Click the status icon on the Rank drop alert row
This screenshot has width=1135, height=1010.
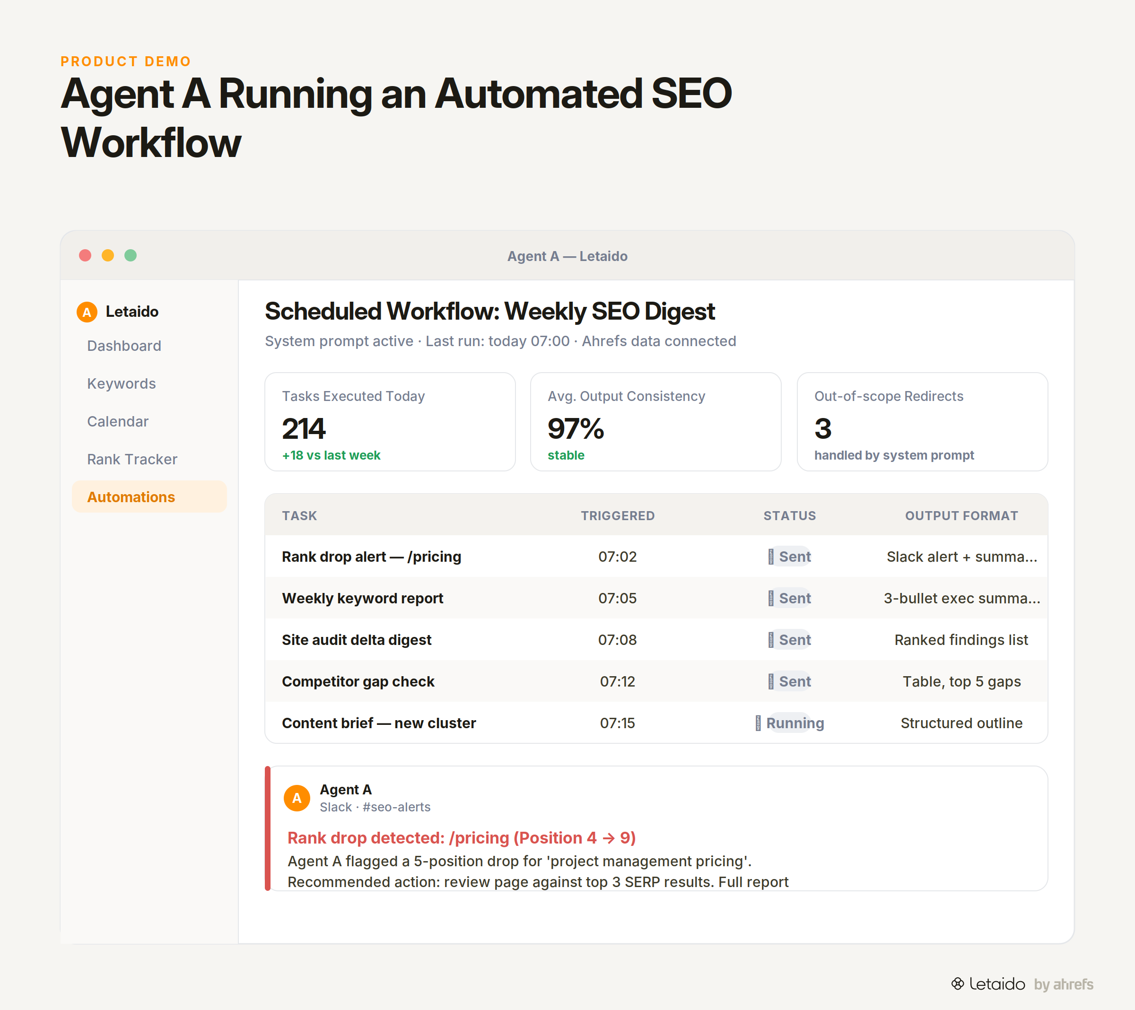point(771,557)
